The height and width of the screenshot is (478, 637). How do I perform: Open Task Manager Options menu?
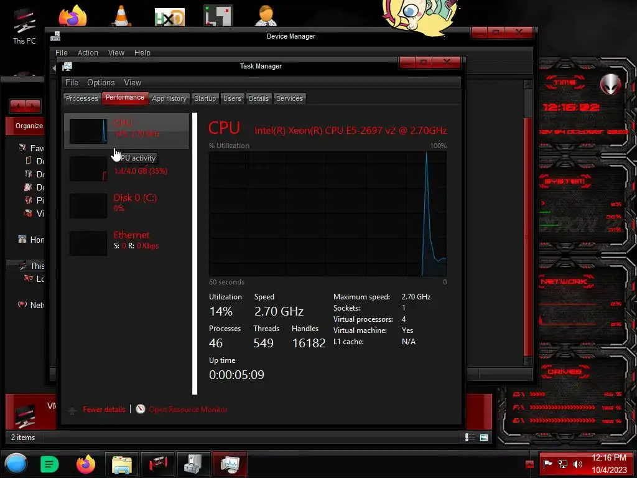(101, 83)
